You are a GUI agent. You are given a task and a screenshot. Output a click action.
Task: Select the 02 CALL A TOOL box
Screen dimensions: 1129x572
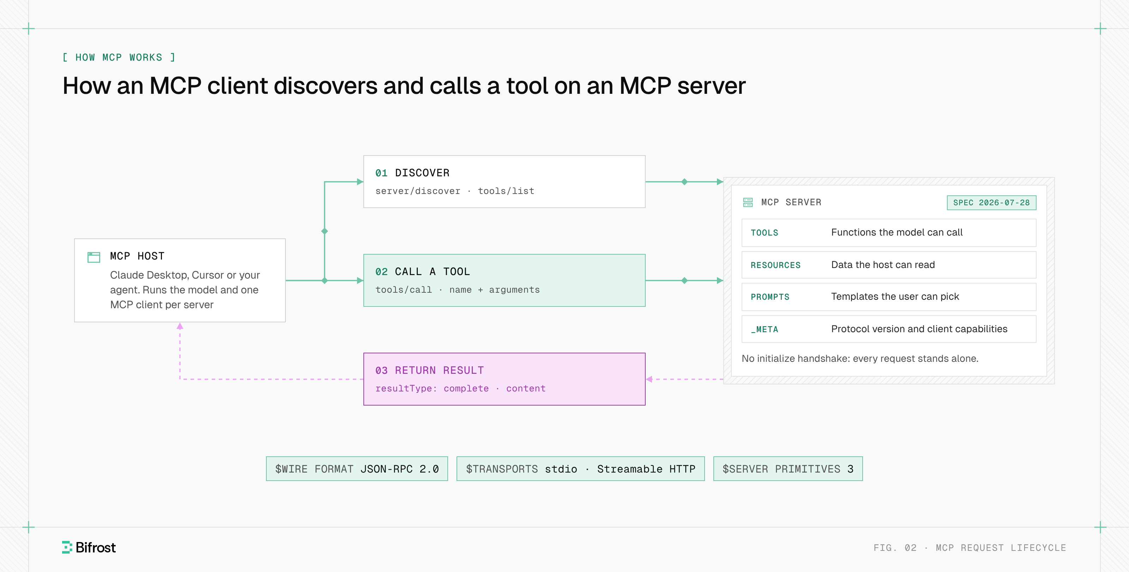(x=504, y=280)
